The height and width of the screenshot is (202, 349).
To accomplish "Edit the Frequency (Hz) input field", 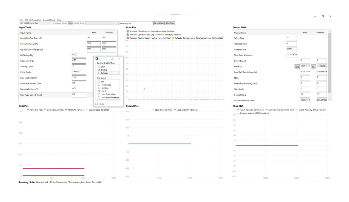I will (79, 61).
